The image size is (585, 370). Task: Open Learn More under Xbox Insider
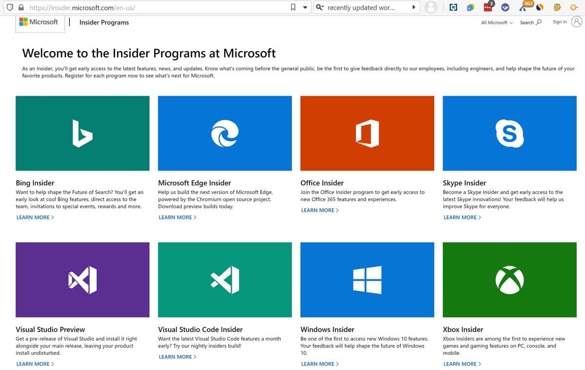pyautogui.click(x=462, y=364)
